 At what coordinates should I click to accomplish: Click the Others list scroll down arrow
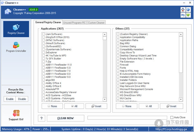point(181,99)
